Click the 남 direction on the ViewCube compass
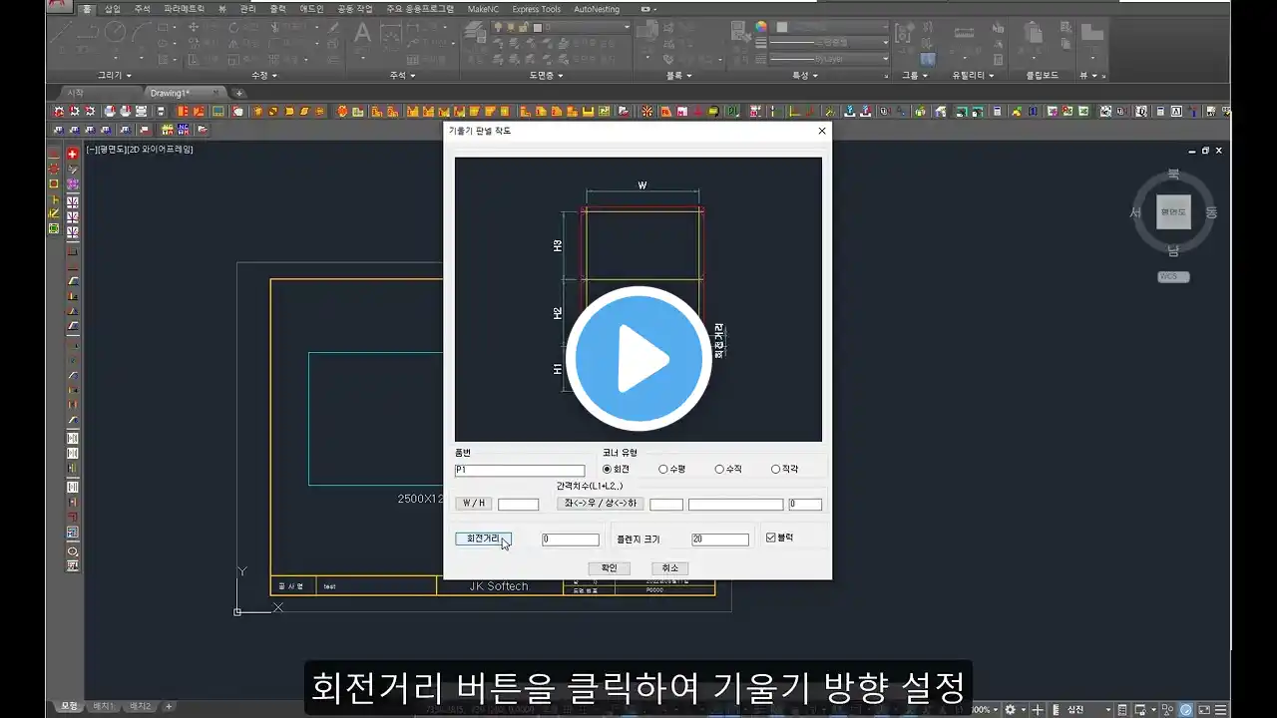1277x718 pixels. 1173,250
